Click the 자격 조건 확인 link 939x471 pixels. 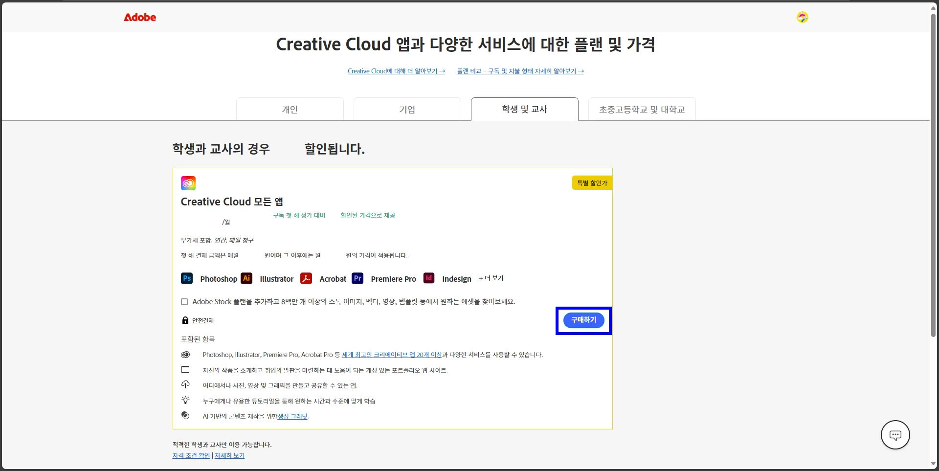tap(191, 456)
